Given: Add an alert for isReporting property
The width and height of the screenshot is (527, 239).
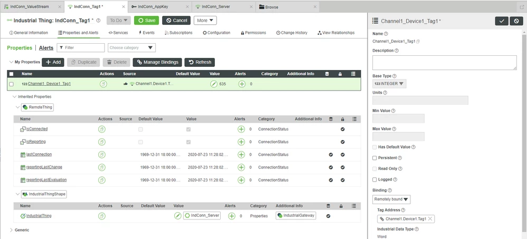Looking at the screenshot, I should tap(241, 142).
